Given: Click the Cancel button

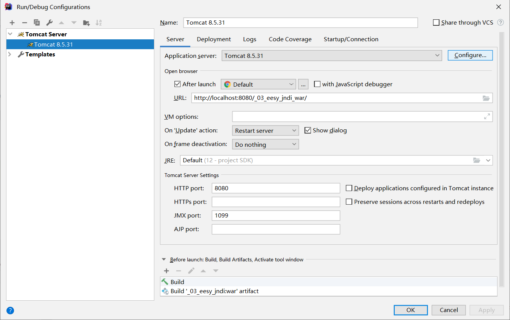Looking at the screenshot, I should coord(449,310).
